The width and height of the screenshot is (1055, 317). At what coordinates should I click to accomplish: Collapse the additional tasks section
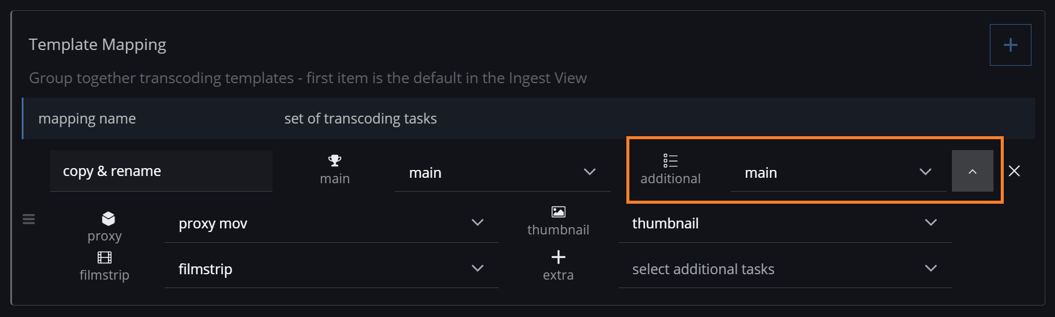click(x=972, y=171)
